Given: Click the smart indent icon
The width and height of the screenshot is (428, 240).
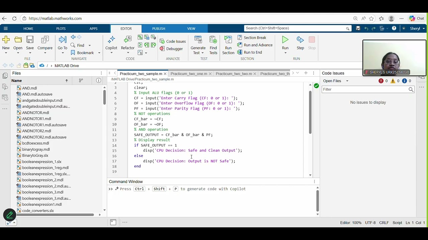Looking at the screenshot, I should 140,45.
